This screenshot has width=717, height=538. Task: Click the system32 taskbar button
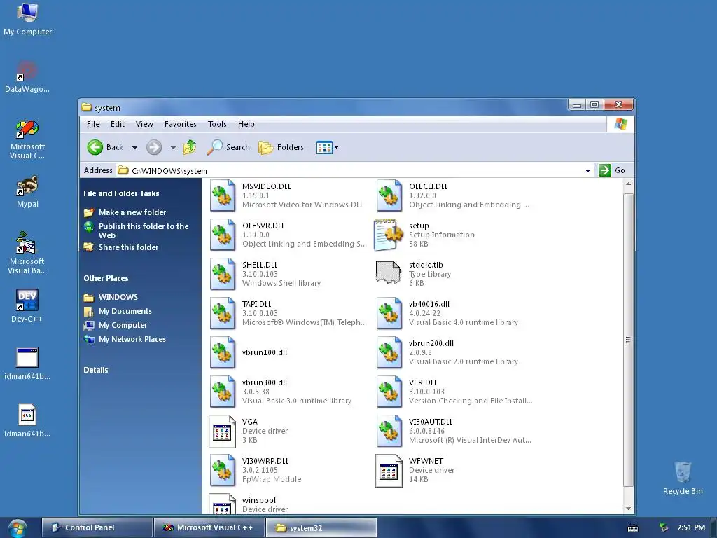pos(321,527)
